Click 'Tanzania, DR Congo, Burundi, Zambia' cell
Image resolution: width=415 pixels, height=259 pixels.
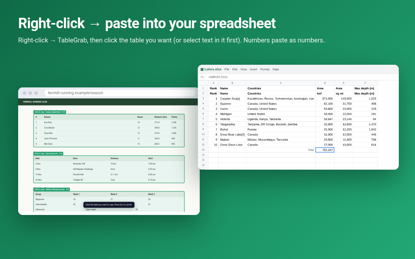[281, 124]
